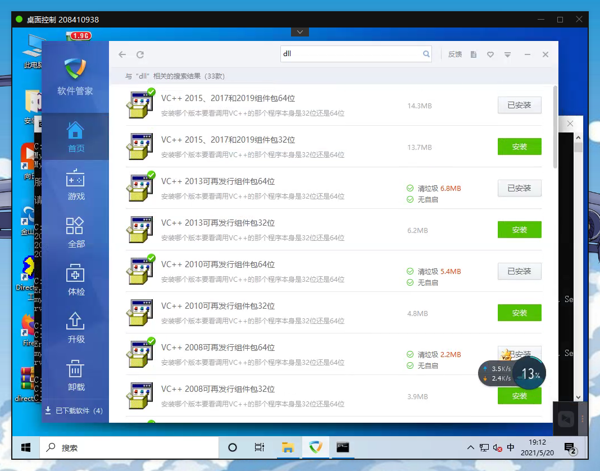Screen dimensions: 600x471
Task: Toggle the 中 input method indicator
Action: pyautogui.click(x=511, y=447)
